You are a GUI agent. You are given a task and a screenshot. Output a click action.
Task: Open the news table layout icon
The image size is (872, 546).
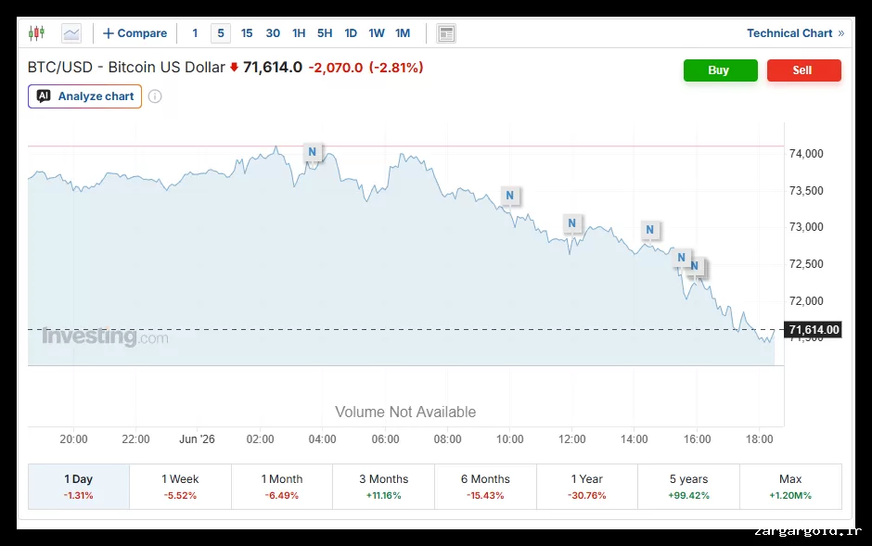point(446,33)
